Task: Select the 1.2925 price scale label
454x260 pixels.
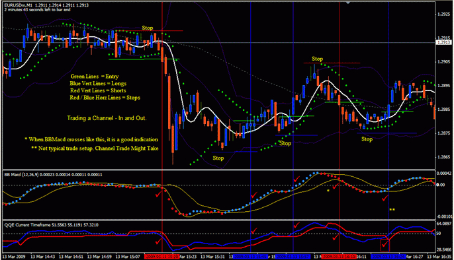Action: pos(444,14)
